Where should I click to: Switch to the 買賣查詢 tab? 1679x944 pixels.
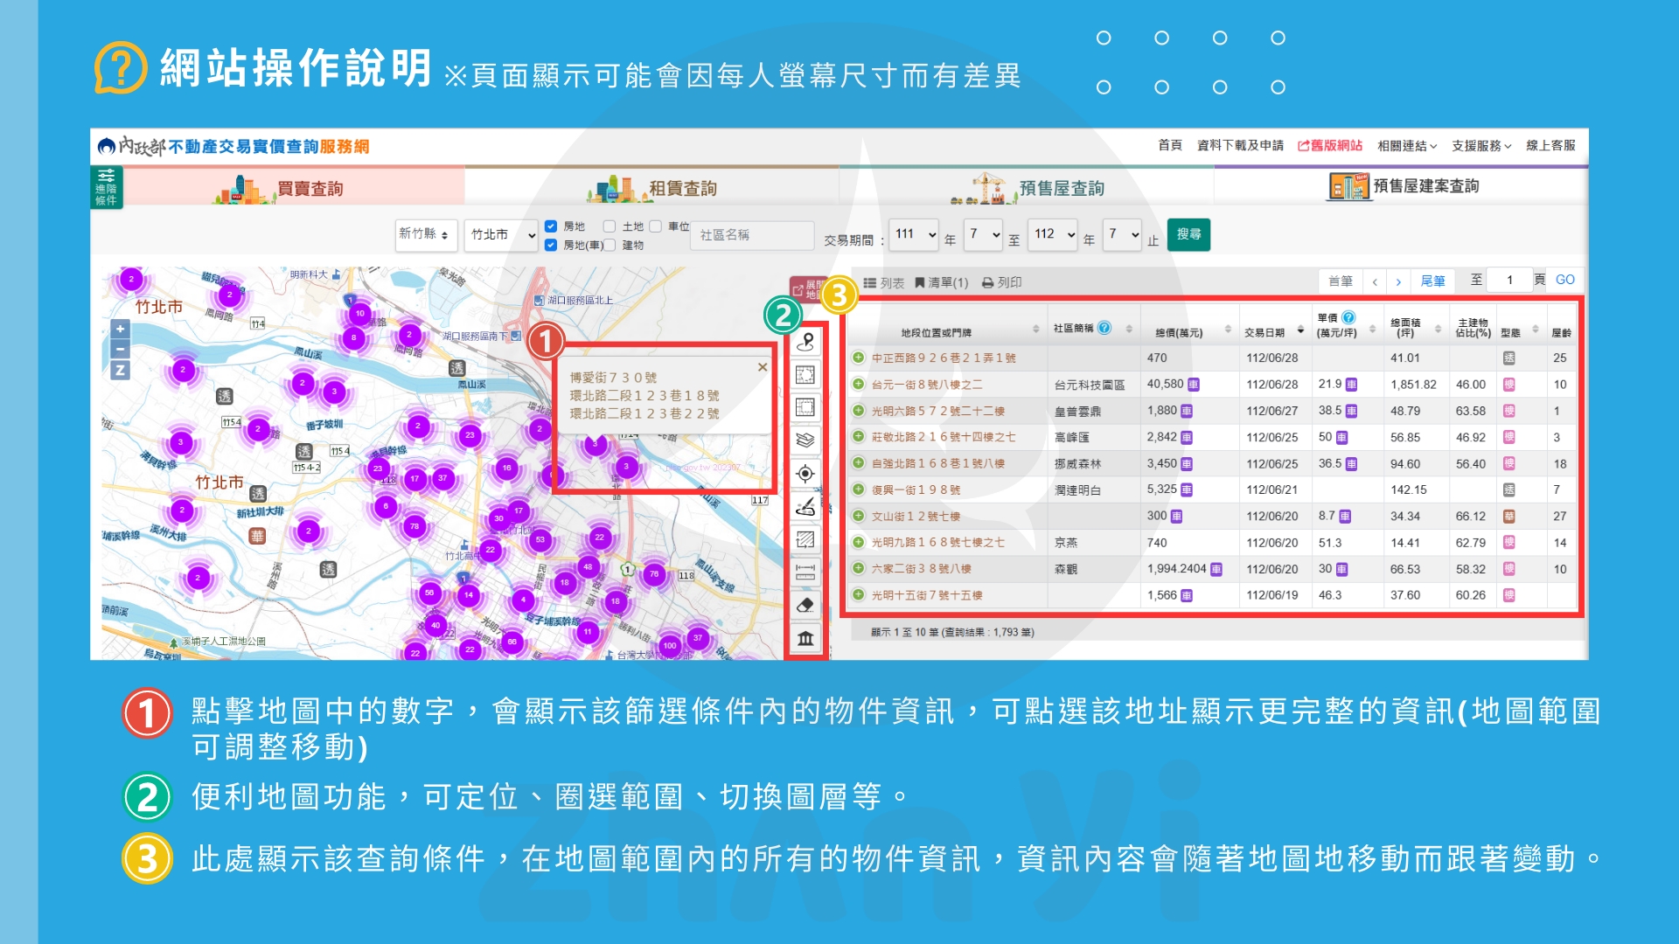click(294, 188)
